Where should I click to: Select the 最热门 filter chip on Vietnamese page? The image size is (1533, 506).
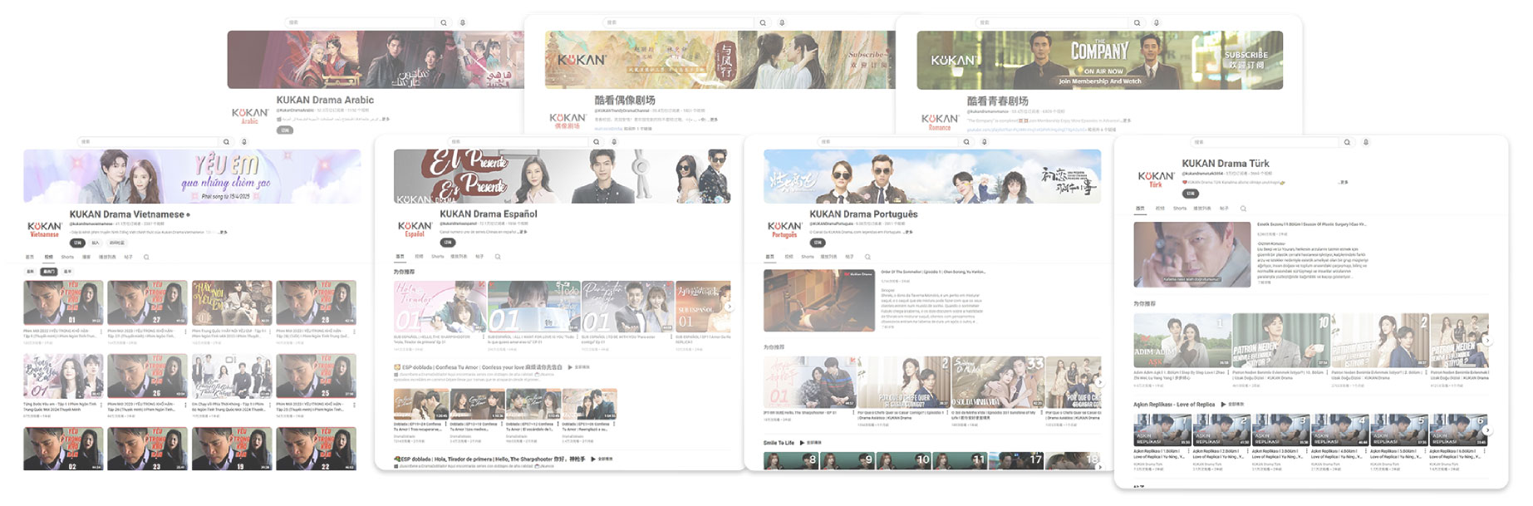pos(48,272)
